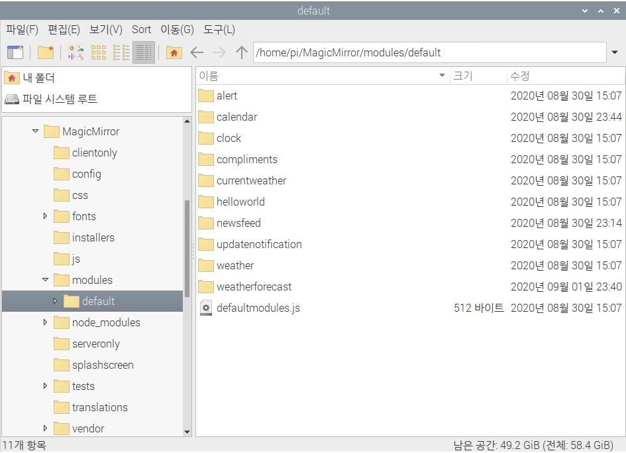
Task: Open a new window with the toolbar icon
Action: coord(15,52)
